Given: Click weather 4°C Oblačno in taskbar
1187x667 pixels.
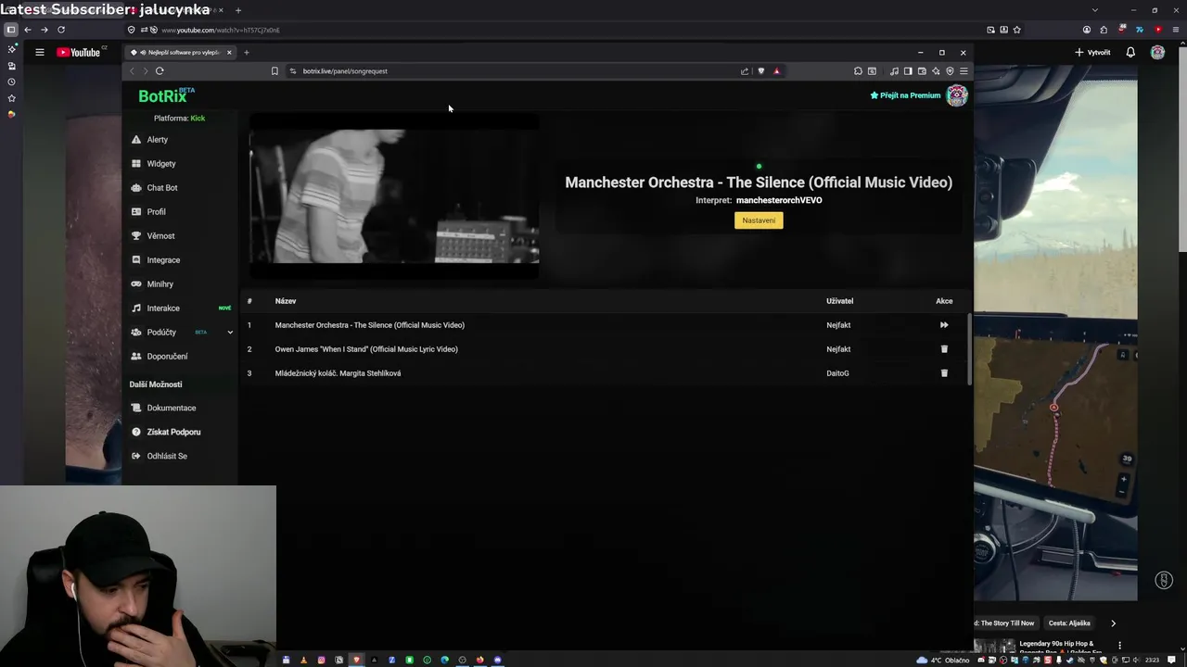Looking at the screenshot, I should click(942, 661).
